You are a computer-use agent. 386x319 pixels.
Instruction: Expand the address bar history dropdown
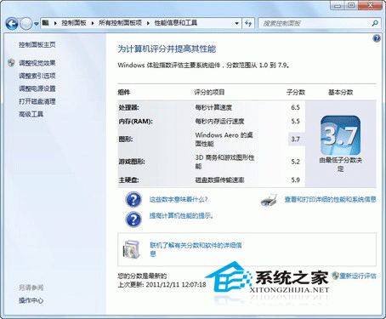tap(236, 23)
